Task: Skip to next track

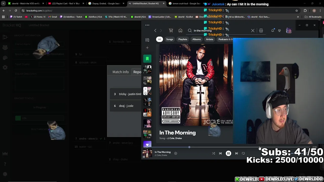Action: 236,153
